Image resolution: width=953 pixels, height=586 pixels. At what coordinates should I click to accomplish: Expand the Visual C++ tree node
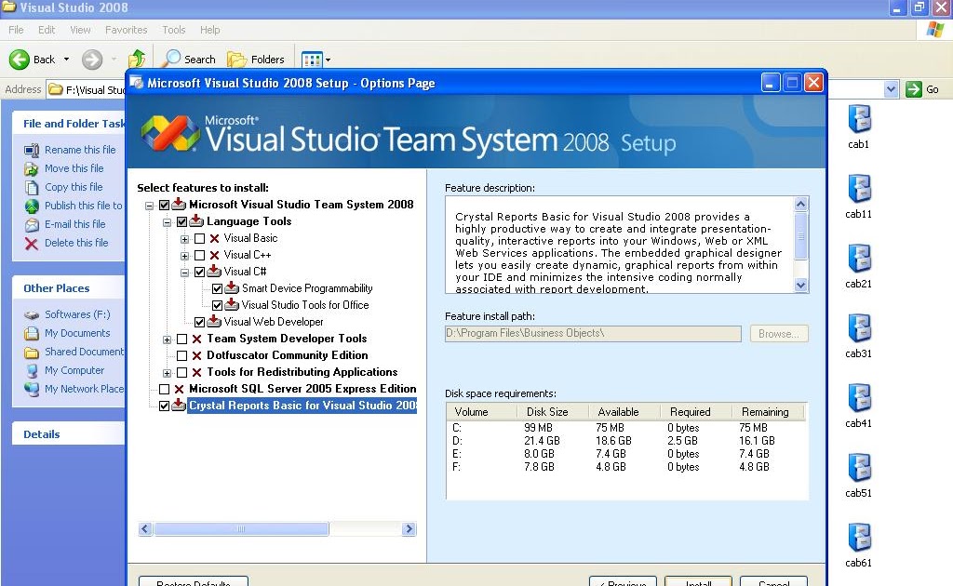(x=183, y=255)
